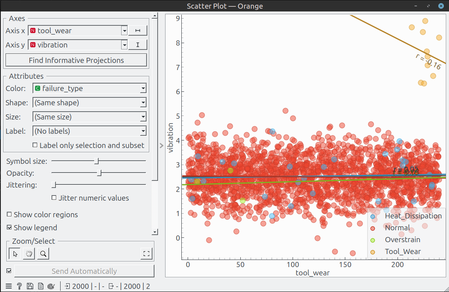Reset zoom with the fit-view icon
This screenshot has width=449, height=292.
pos(146,254)
